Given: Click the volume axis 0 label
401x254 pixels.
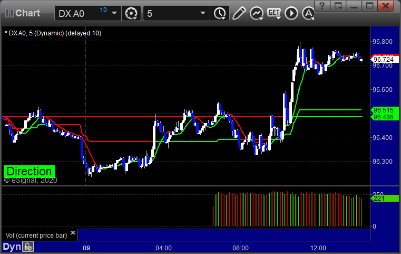Looking at the screenshot, I should (375, 227).
